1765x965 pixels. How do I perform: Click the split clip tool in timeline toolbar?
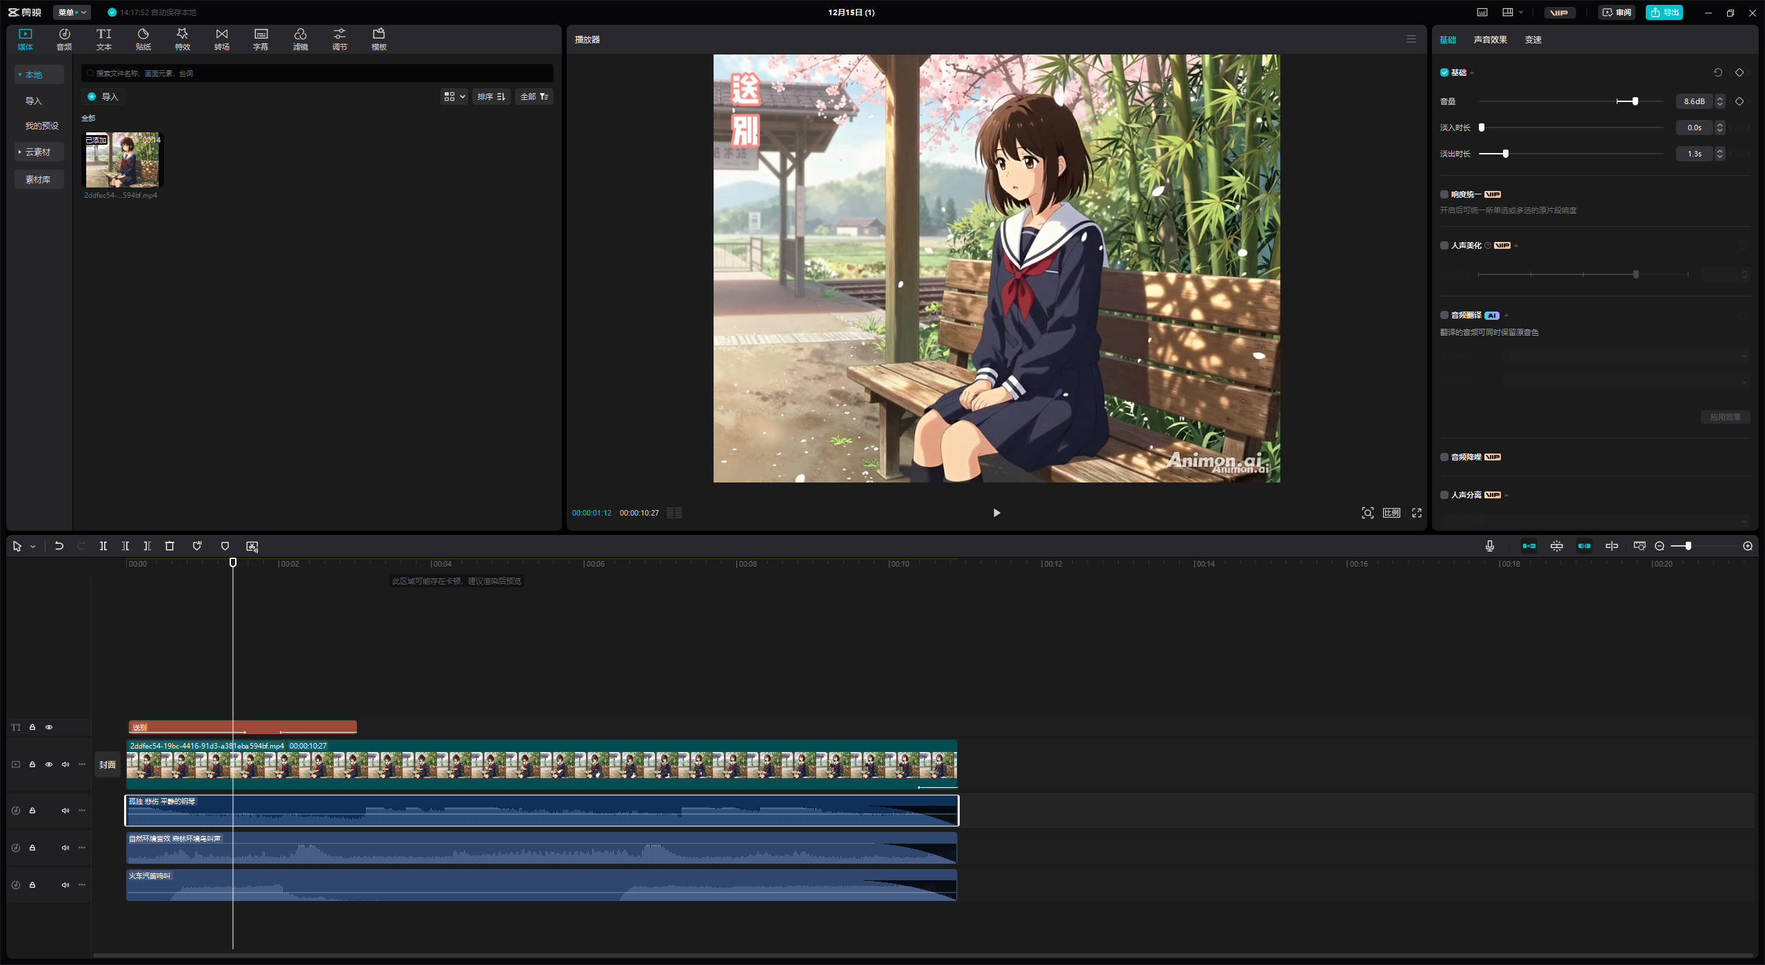103,546
